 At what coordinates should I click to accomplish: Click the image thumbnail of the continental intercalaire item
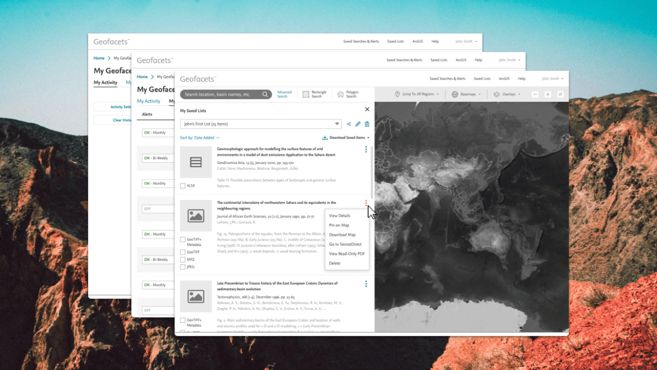pyautogui.click(x=196, y=216)
